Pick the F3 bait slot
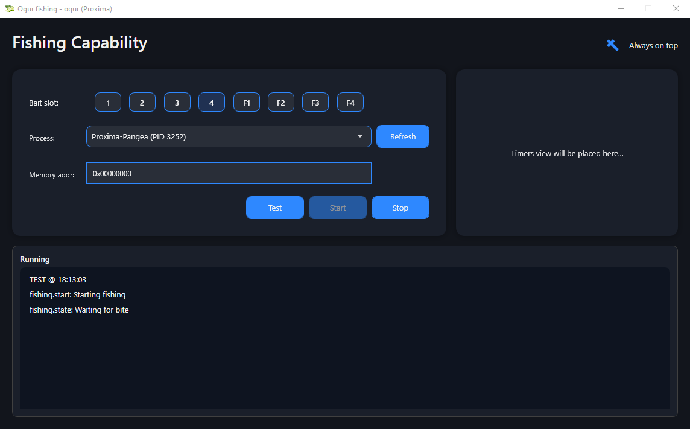Viewport: 690px width, 429px height. (x=315, y=103)
